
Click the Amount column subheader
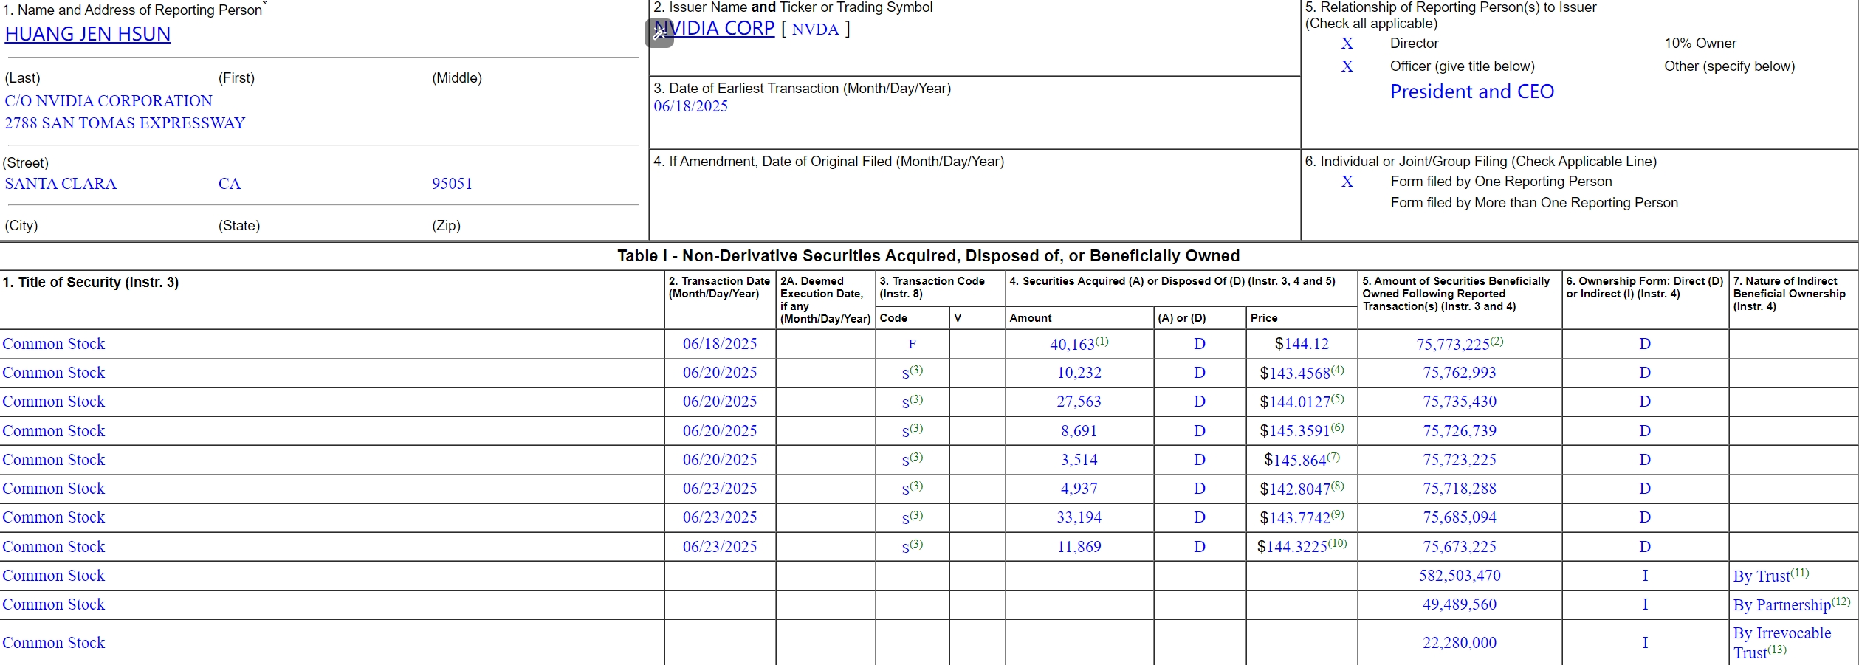click(x=1031, y=318)
